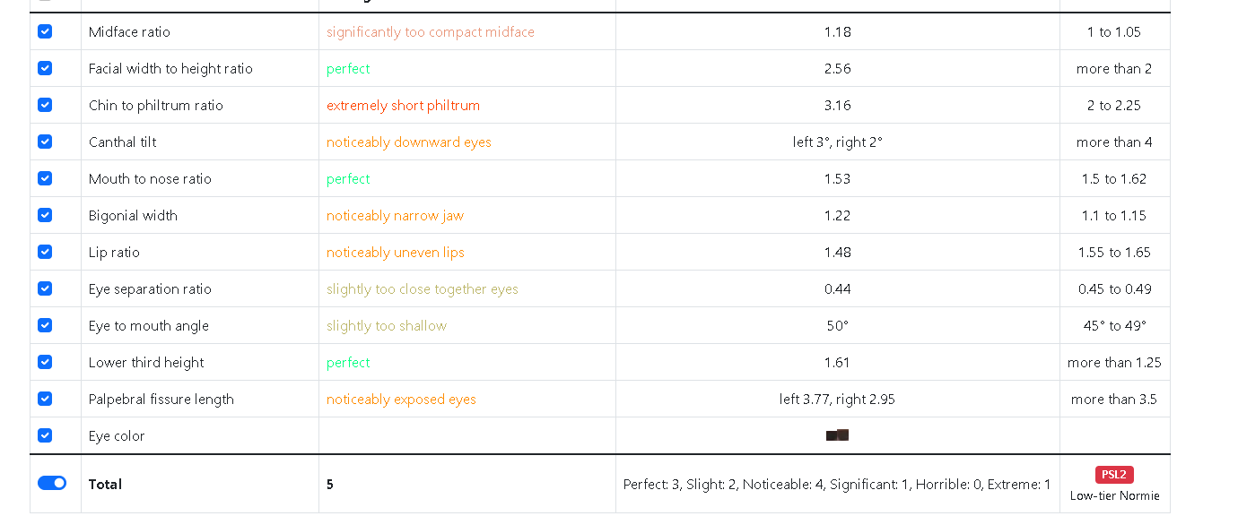Disable the Lower third height checkbox
Viewport: 1238px width, 516px height.
45,362
